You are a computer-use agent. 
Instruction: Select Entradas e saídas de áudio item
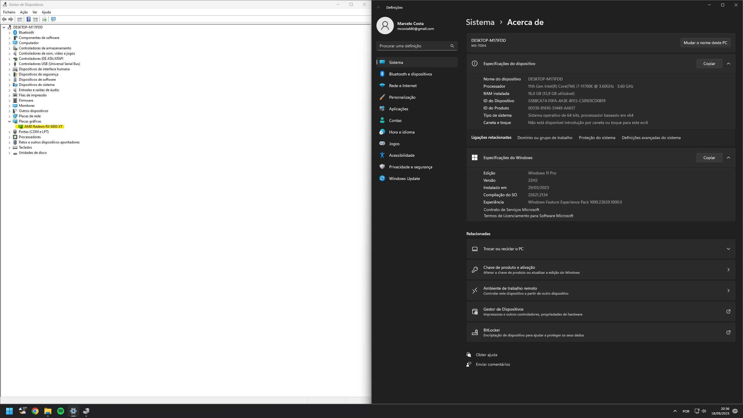(39, 90)
